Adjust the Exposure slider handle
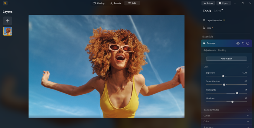Screen dimensions: 254x128 (x=223, y=76)
